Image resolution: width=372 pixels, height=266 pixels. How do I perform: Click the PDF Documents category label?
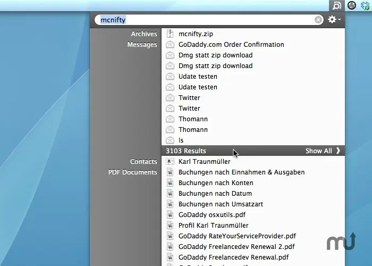click(133, 172)
